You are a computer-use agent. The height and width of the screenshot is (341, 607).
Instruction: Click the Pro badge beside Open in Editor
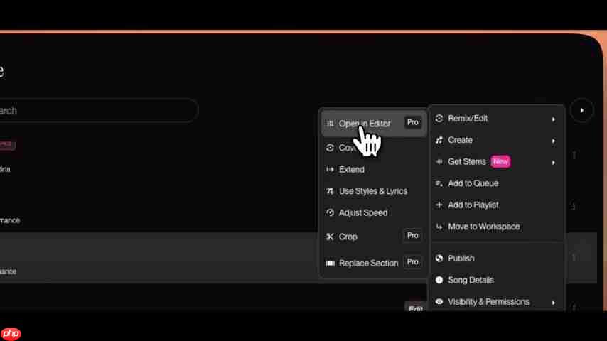(413, 122)
